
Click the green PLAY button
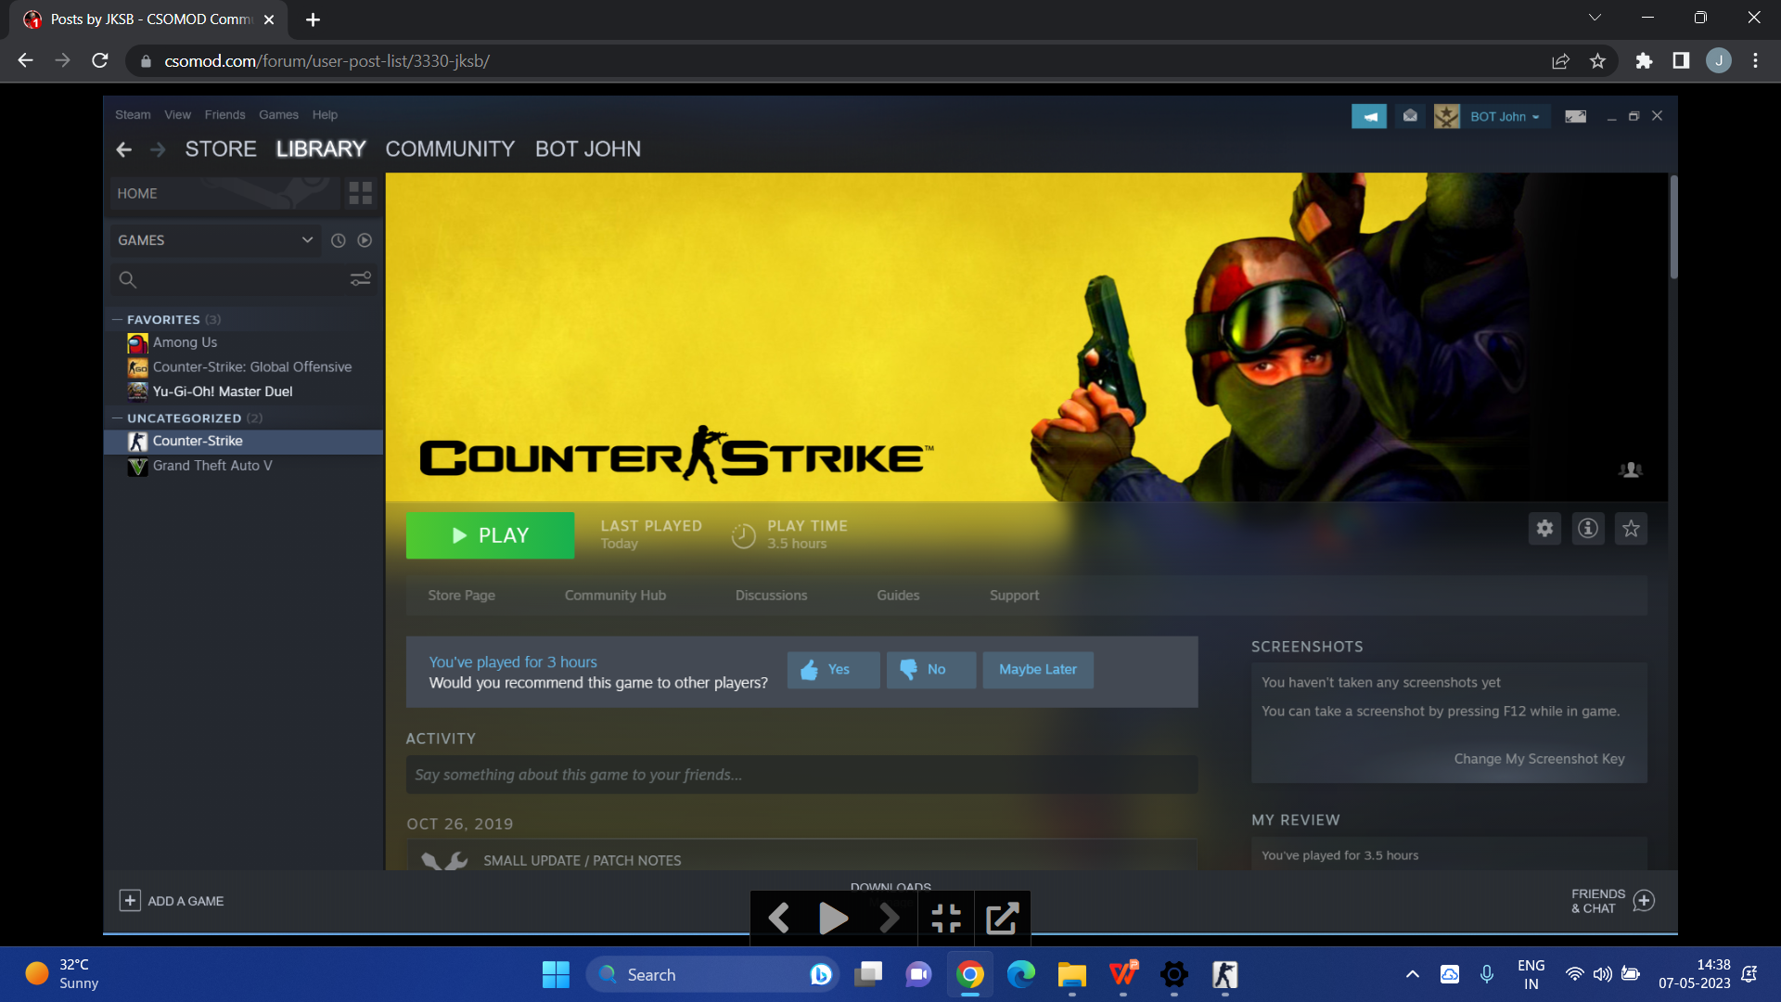[490, 535]
